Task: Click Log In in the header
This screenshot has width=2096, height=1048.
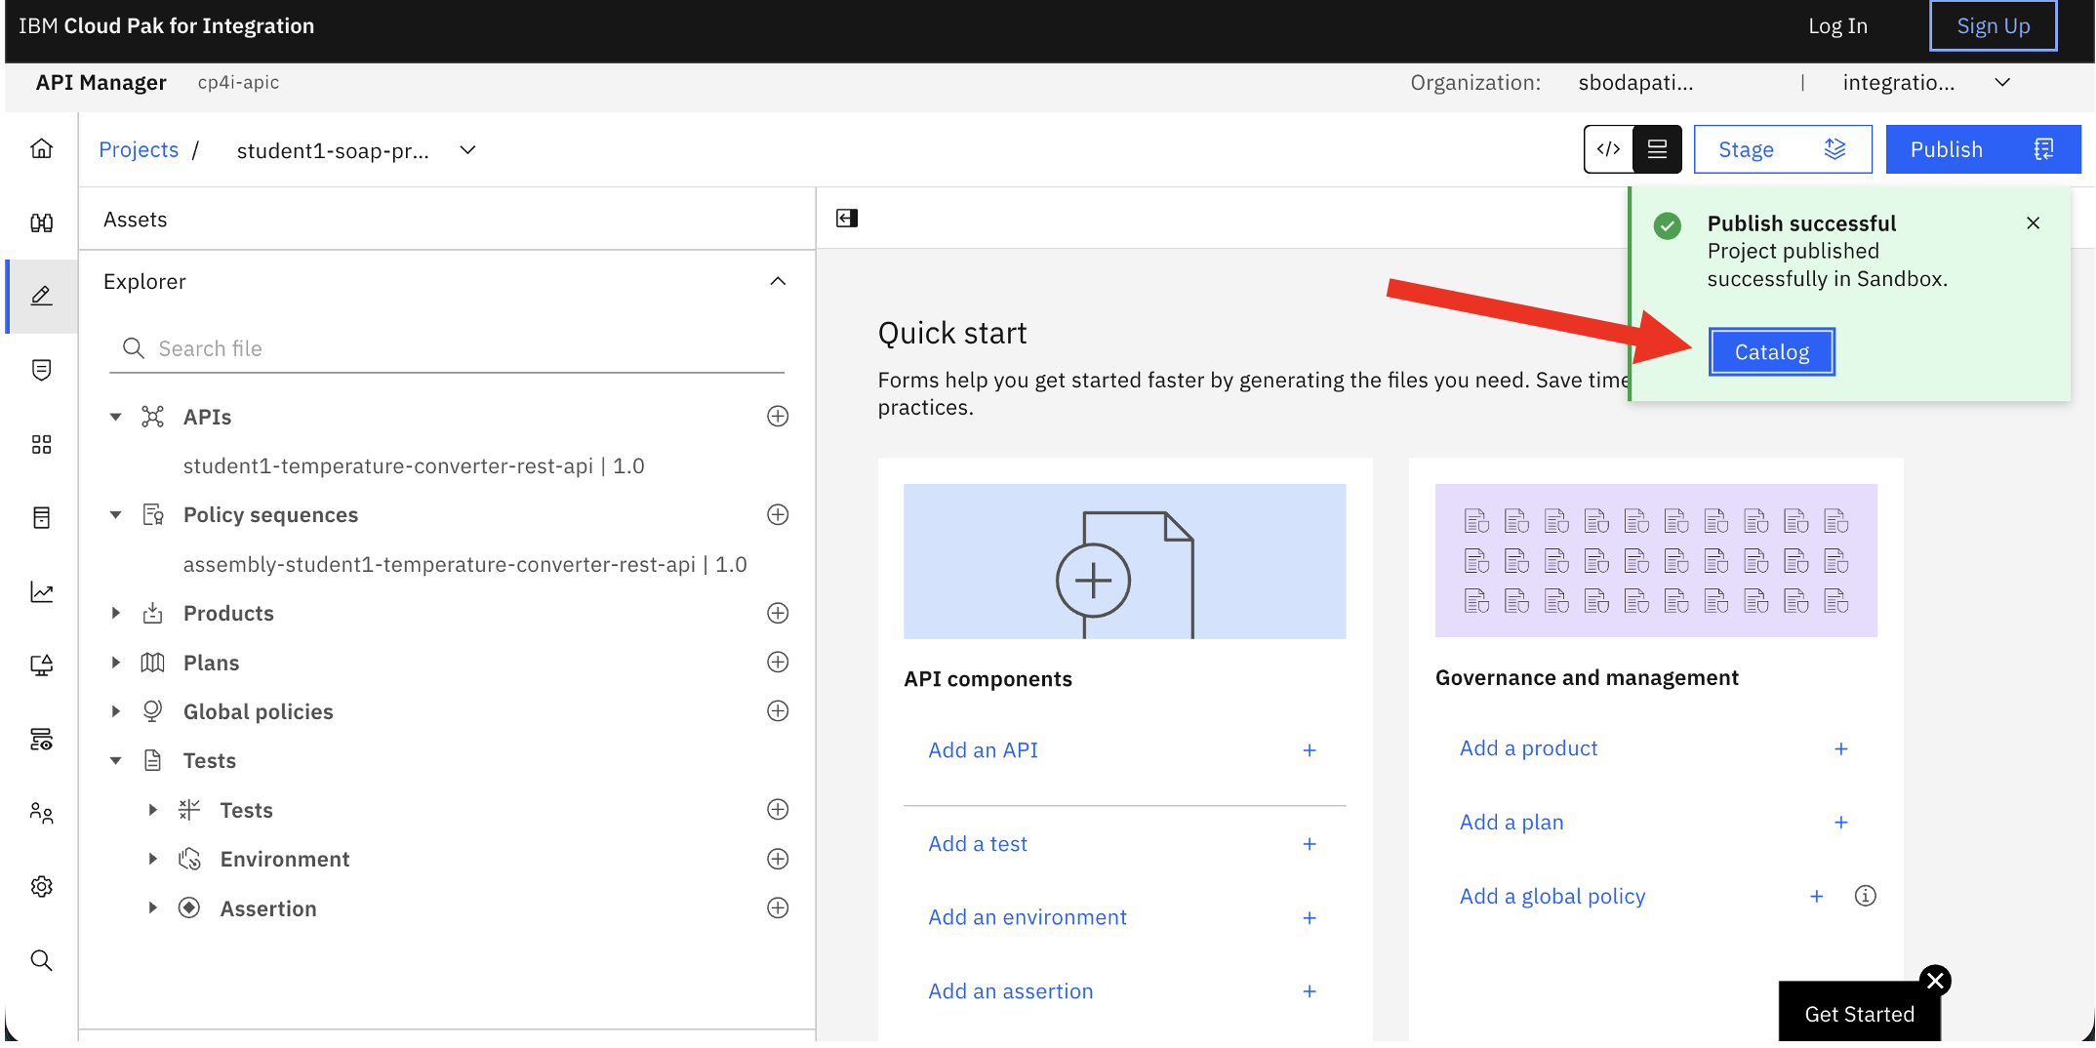Action: point(1837,26)
